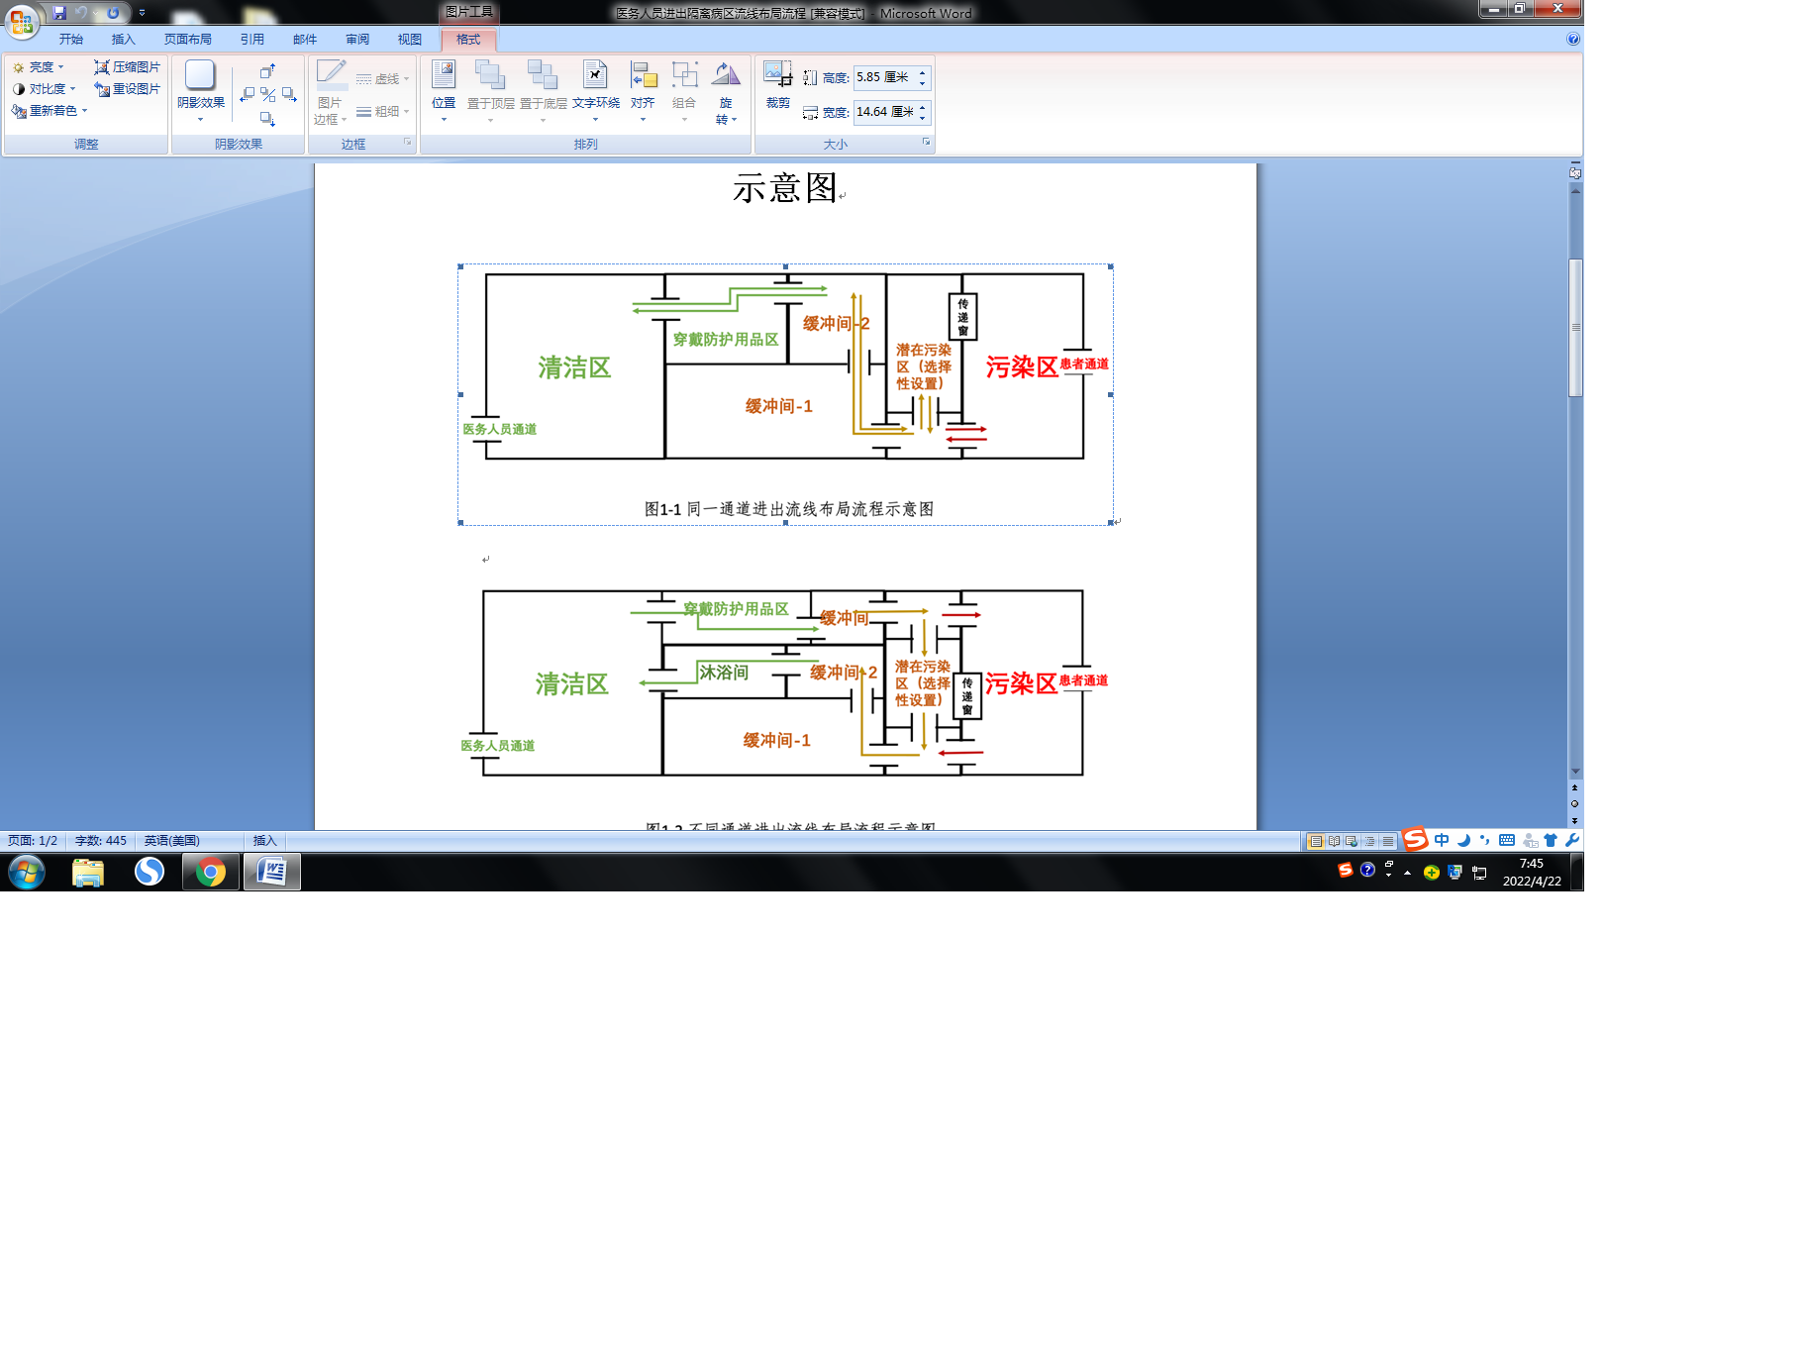Image resolution: width=1806 pixels, height=1355 pixels.
Task: Open the 审阅 tab
Action: [x=357, y=40]
